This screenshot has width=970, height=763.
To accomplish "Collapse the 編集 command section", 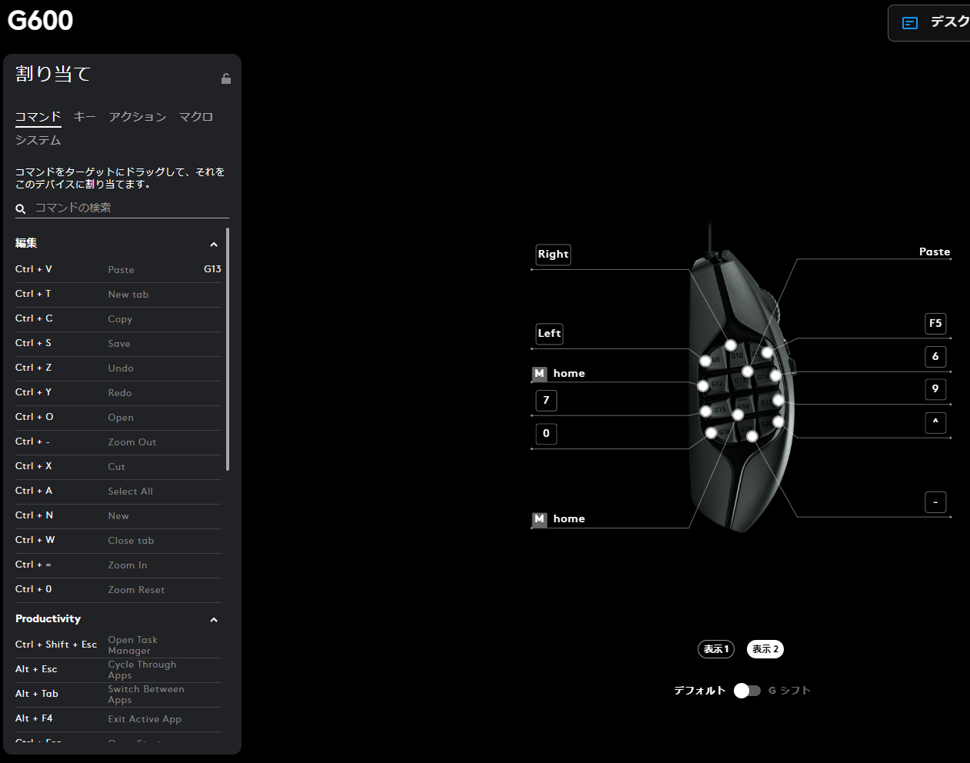I will pyautogui.click(x=214, y=245).
